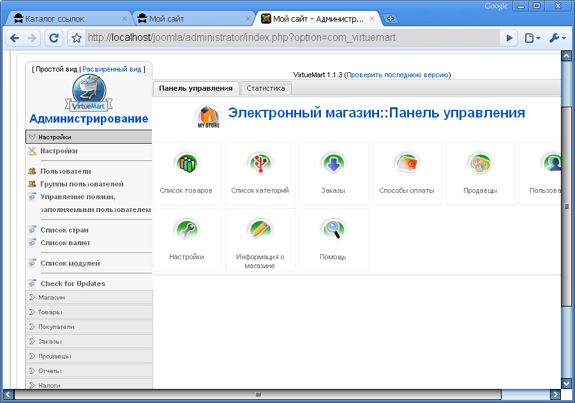This screenshot has height=403, width=575.
Task: Click the icon beside Группы пользователей
Action: pos(33,184)
